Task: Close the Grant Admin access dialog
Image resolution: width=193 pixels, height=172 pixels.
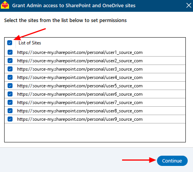Action: 189,5
